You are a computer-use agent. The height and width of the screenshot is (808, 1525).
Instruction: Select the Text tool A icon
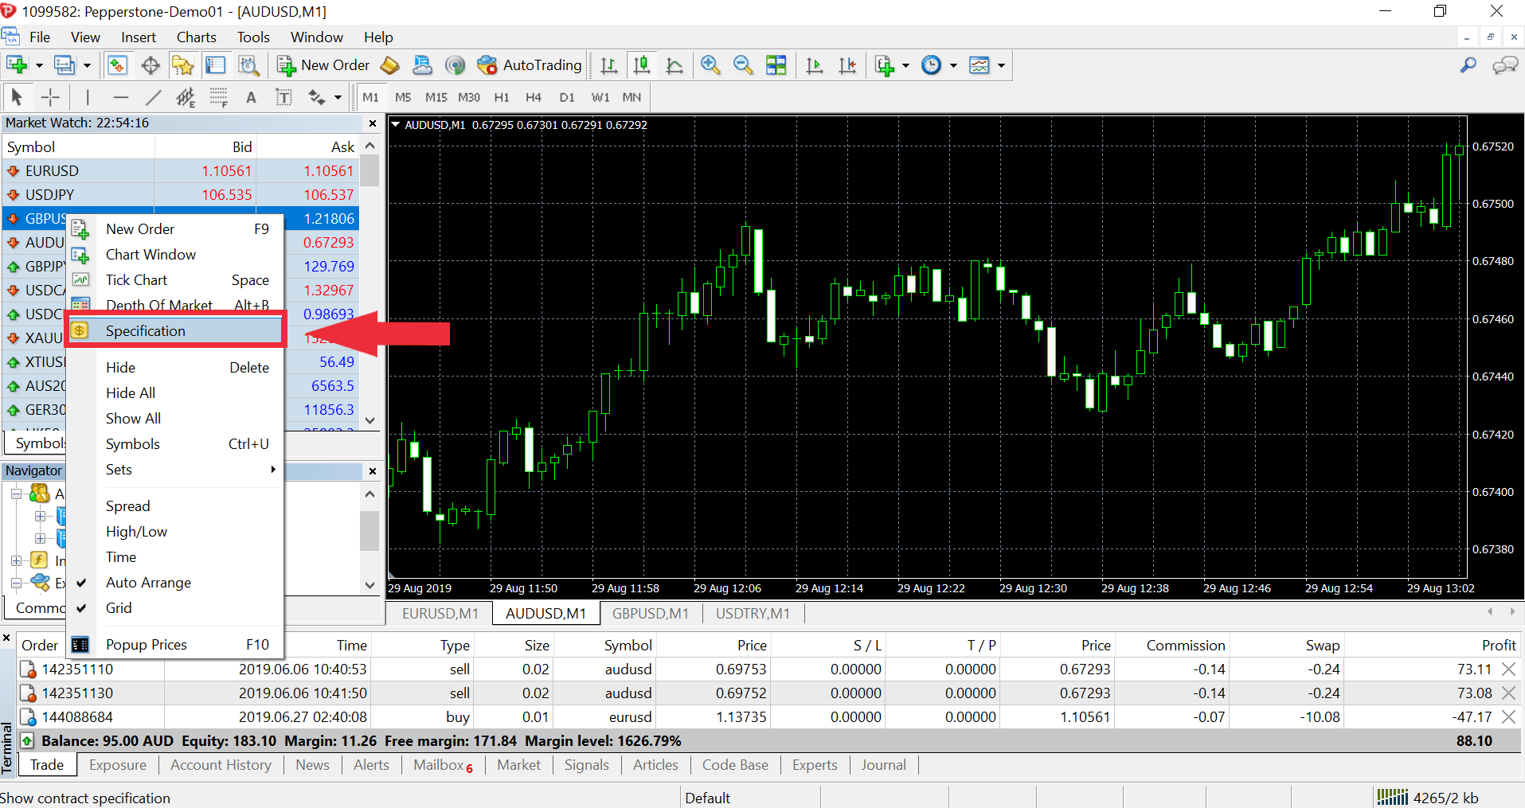251,97
